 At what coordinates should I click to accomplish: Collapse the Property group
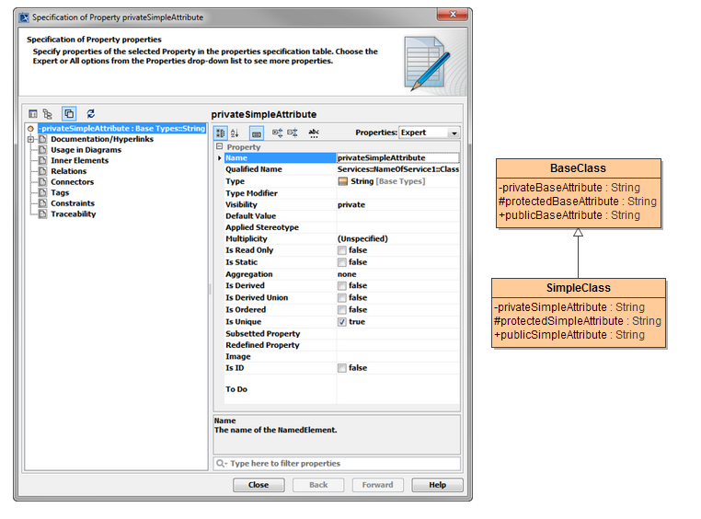(219, 146)
